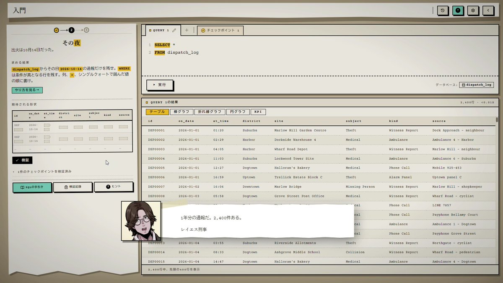Select the step 3 progress marker
The width and height of the screenshot is (503, 283).
(x=86, y=30)
